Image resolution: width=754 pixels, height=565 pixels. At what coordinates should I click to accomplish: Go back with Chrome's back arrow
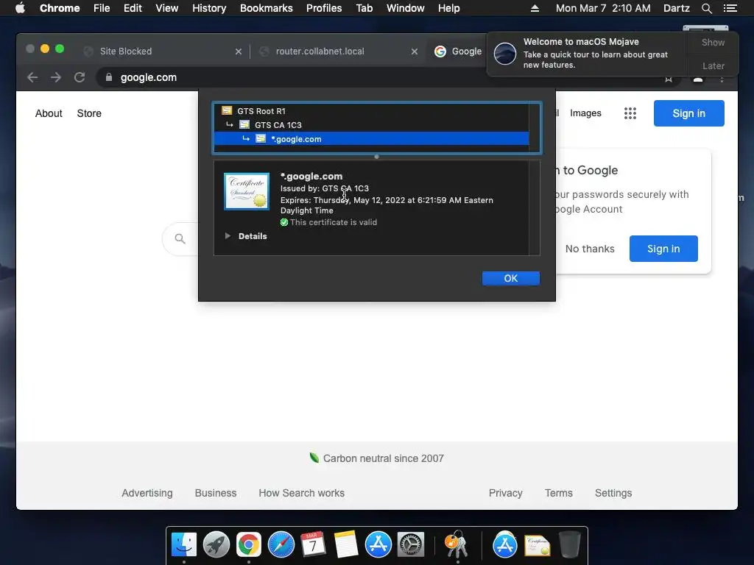click(32, 77)
